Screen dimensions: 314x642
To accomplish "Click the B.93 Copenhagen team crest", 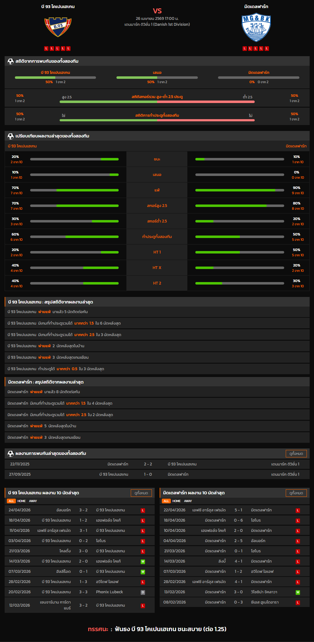I will click(58, 26).
